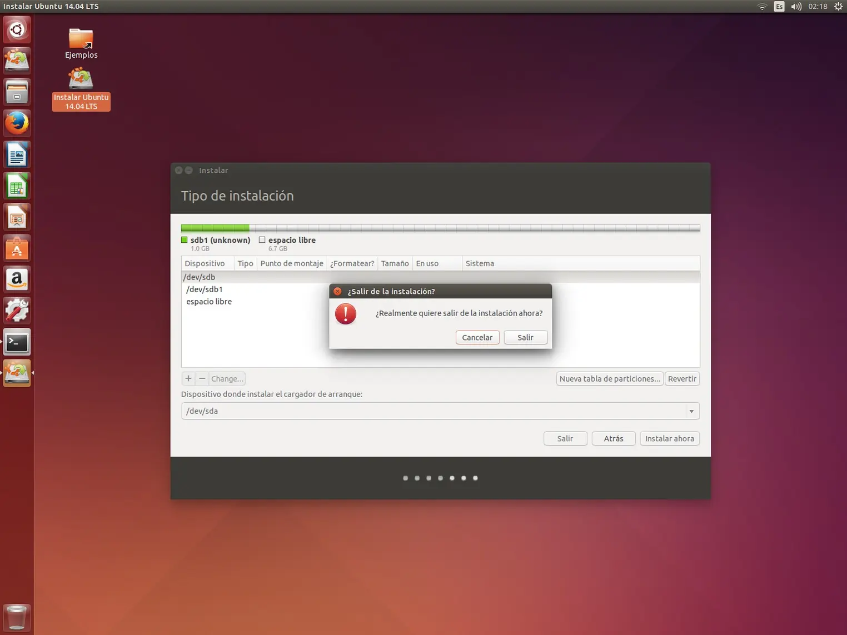Click the red warning icon in the dialog

(346, 314)
